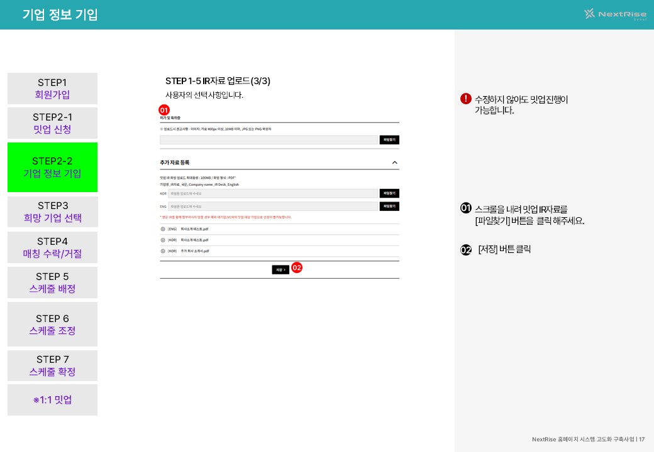Viewport: 654px width, 452px height.
Task: Click the red 01 marker above the form
Action: (x=164, y=110)
